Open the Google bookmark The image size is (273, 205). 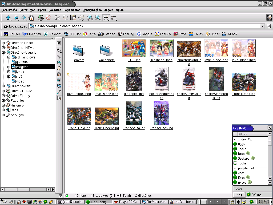(x=144, y=34)
